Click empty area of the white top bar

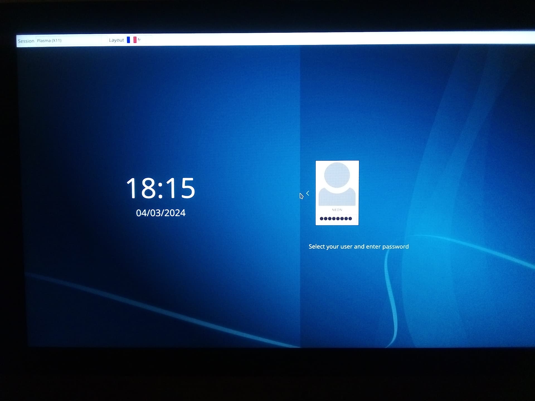334,38
